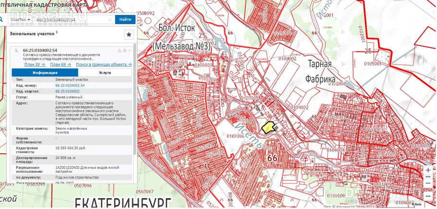Open cadastral number 66:25:0104002:54 link in table
437x209 pixels.
click(x=70, y=85)
